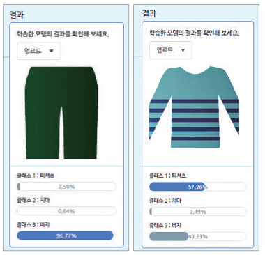
Task: Click 클래스 1 : 티셔츠 label in right panel
Action: coord(167,176)
